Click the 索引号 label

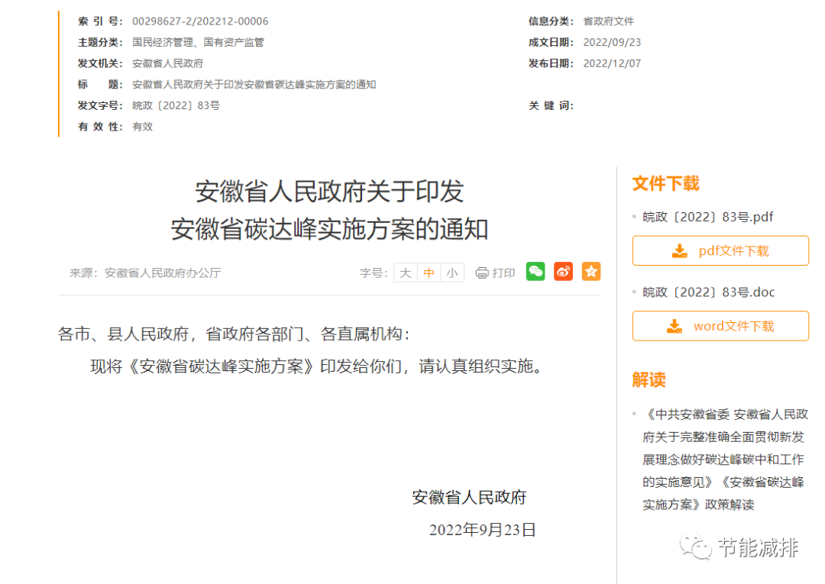pyautogui.click(x=100, y=21)
